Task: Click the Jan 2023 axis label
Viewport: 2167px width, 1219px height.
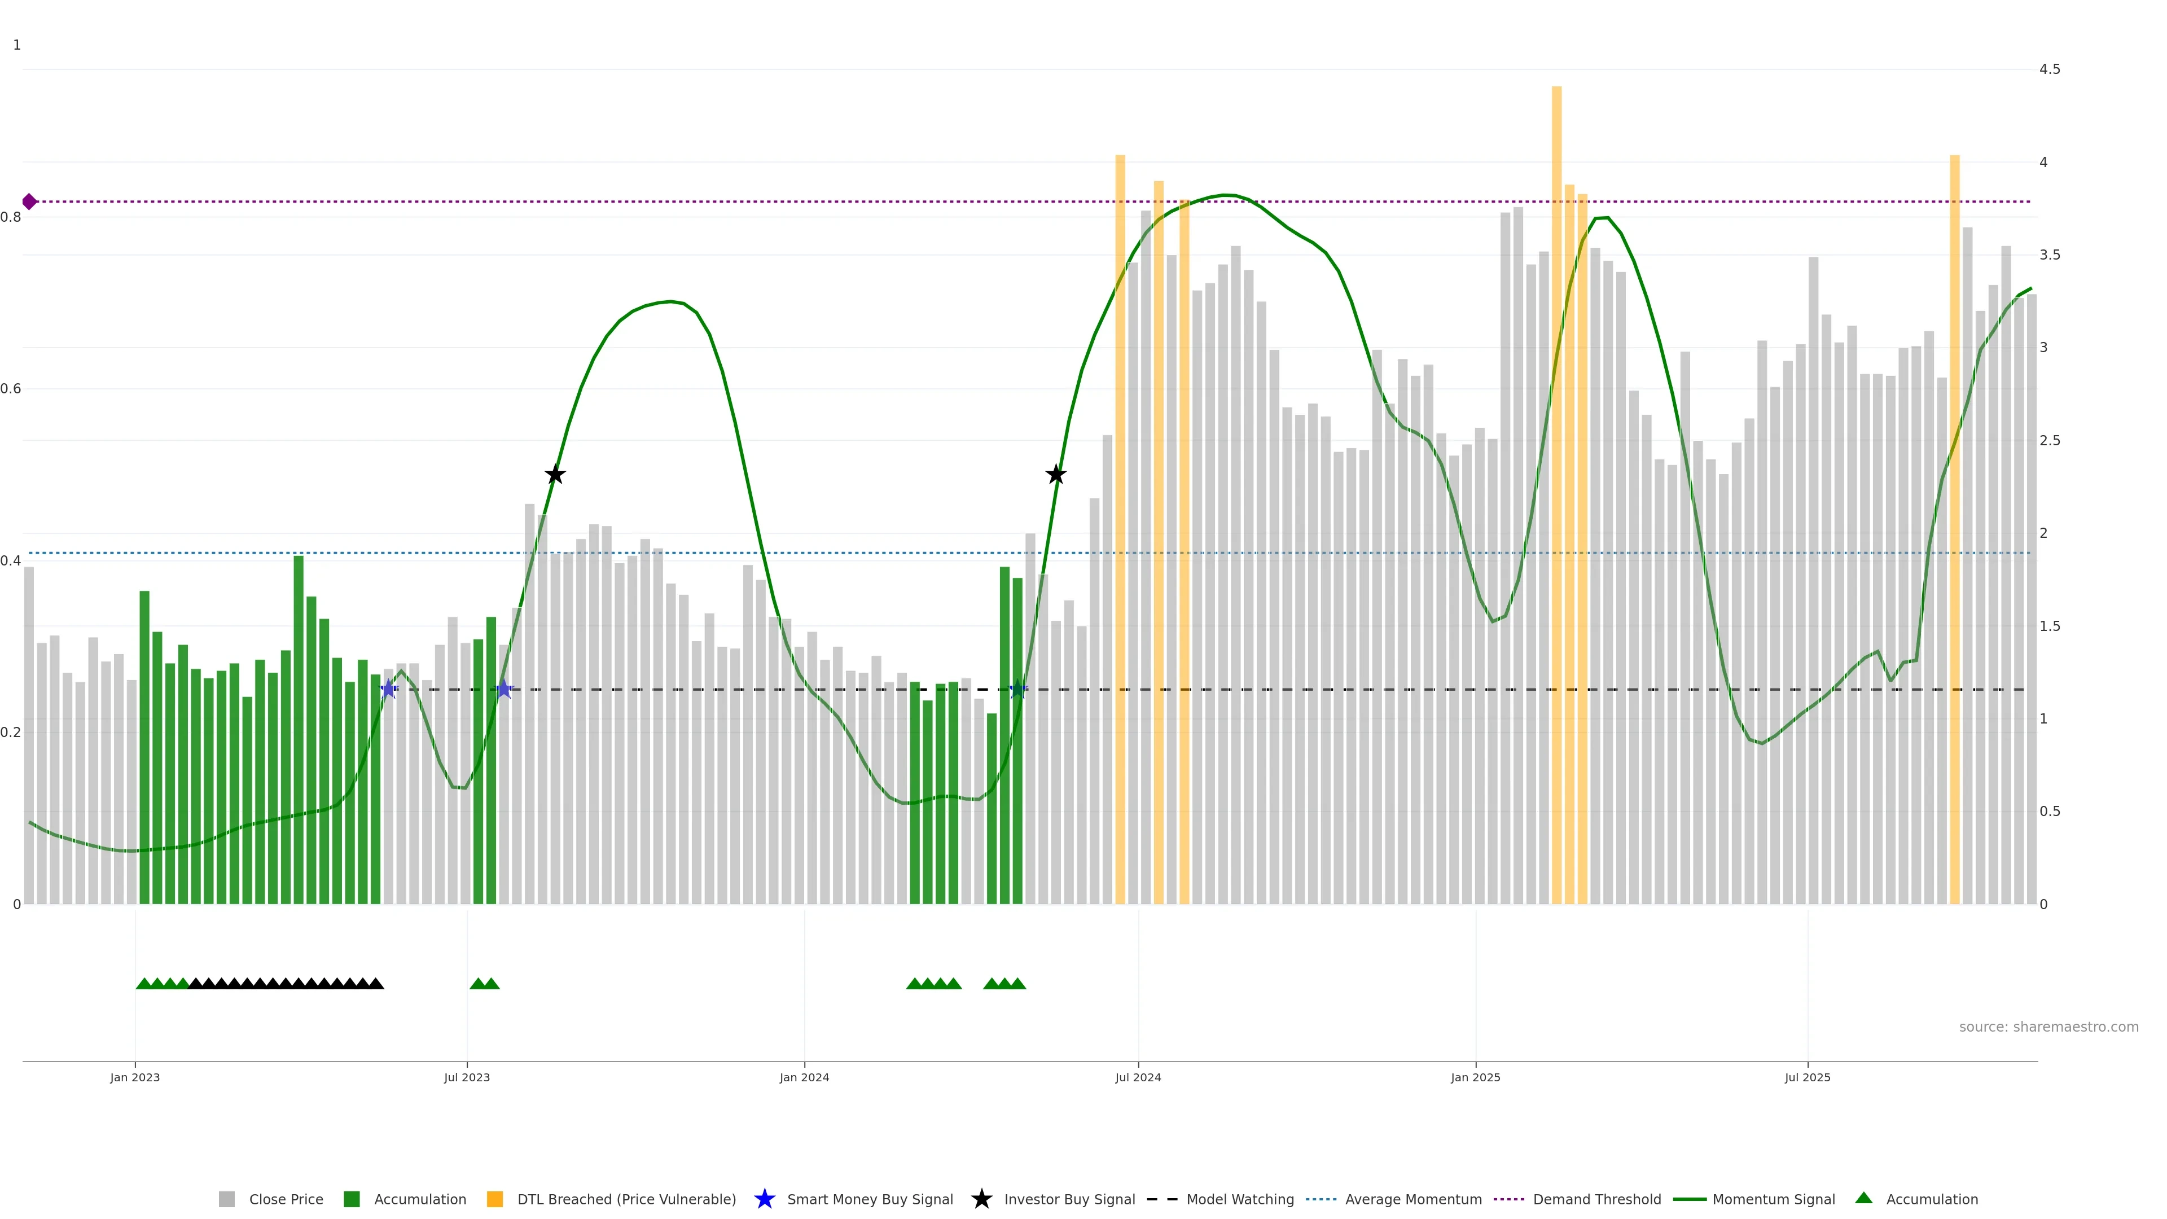Action: (x=135, y=1077)
